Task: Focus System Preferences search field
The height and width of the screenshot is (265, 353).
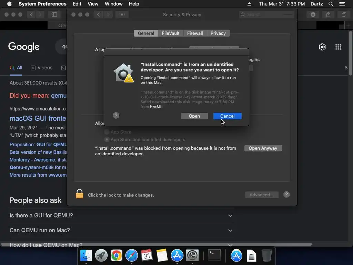Action: click(267, 14)
